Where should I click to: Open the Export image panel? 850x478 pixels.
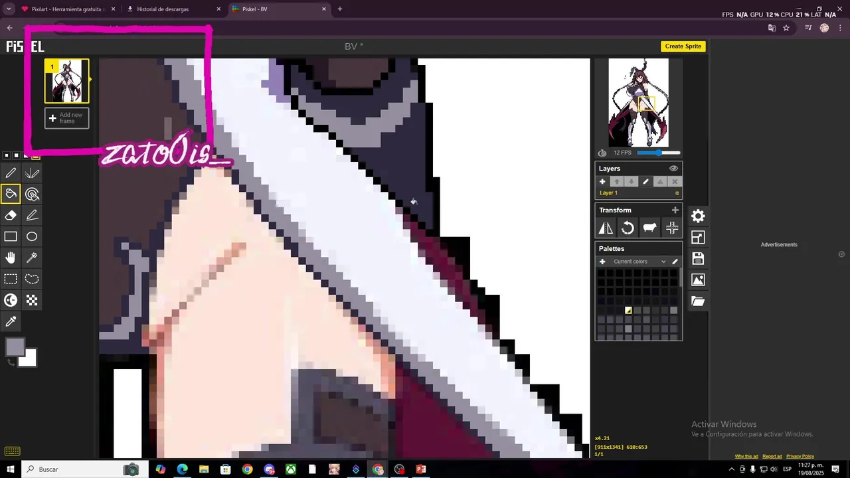click(698, 280)
